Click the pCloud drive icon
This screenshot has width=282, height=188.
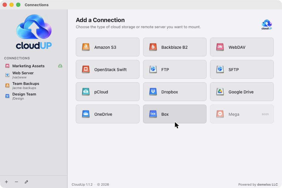coord(86,92)
